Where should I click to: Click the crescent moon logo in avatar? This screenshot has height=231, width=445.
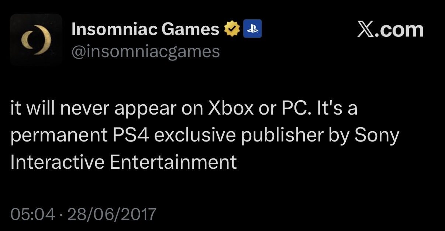[x=35, y=40]
